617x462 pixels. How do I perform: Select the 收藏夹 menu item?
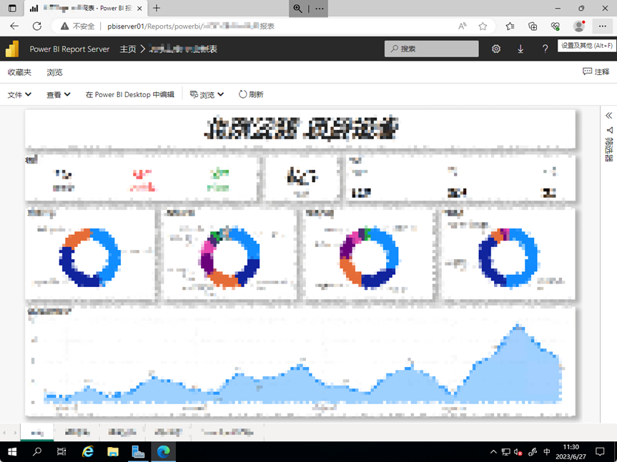pos(19,72)
